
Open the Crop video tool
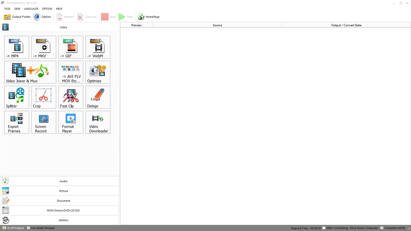(x=44, y=97)
